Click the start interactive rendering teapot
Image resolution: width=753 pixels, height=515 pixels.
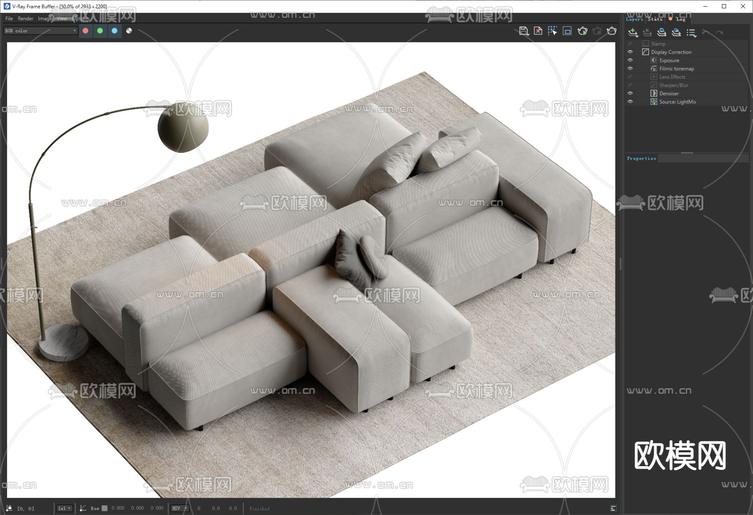pos(582,31)
